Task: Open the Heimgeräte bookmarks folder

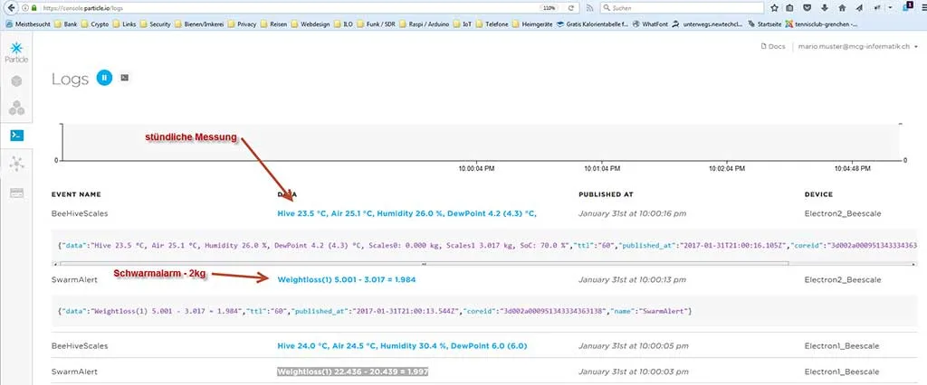Action: [x=532, y=24]
